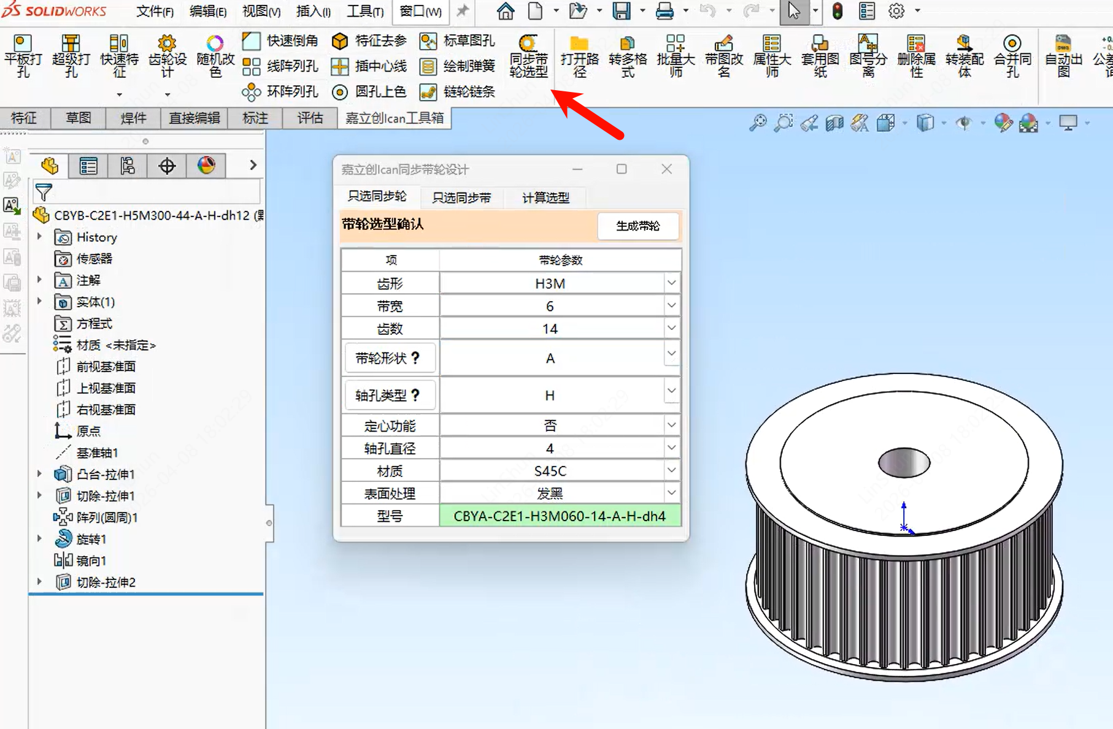Open the 齿轮设计 gear design tool

coord(167,55)
